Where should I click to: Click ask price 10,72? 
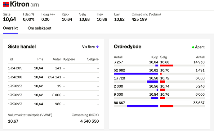click(x=165, y=78)
